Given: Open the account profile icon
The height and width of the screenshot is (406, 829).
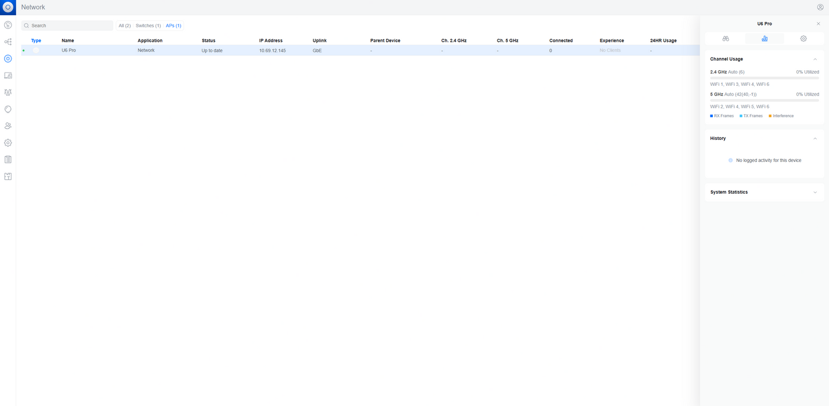Looking at the screenshot, I should click(820, 7).
